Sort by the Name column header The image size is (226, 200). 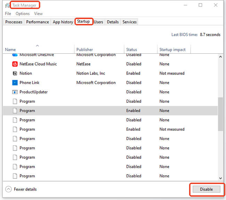coord(38,49)
